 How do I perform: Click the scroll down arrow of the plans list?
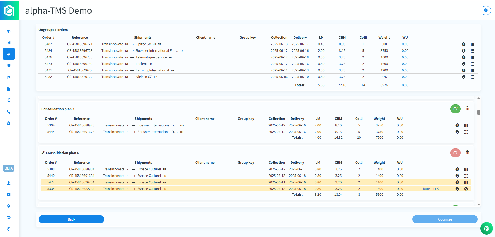479,205
